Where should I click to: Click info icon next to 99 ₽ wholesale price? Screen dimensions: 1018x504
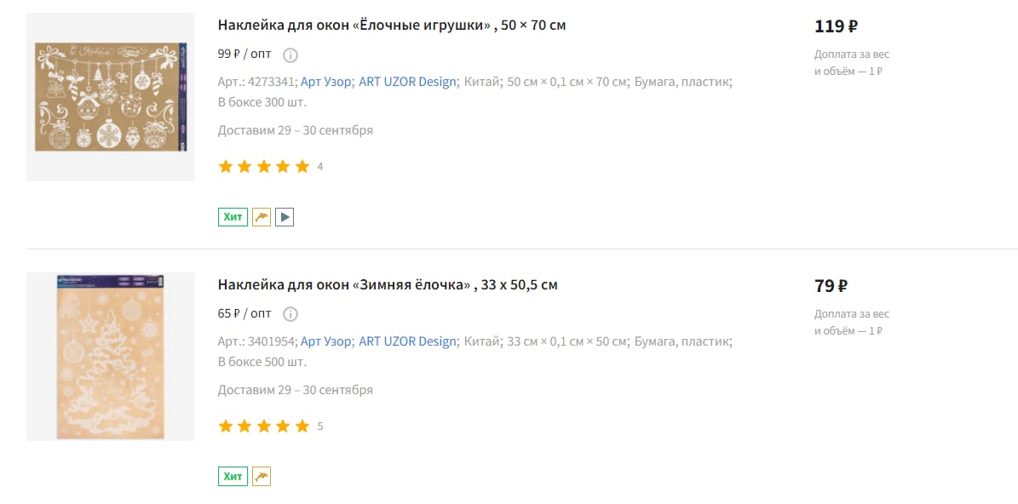(290, 55)
